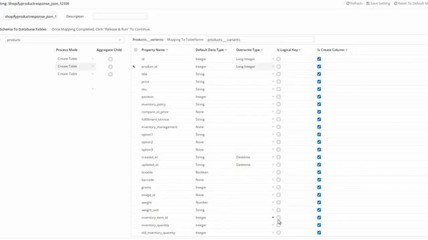
Task: Open Overwrite Type dropdown for price row
Action: [x=273, y=81]
